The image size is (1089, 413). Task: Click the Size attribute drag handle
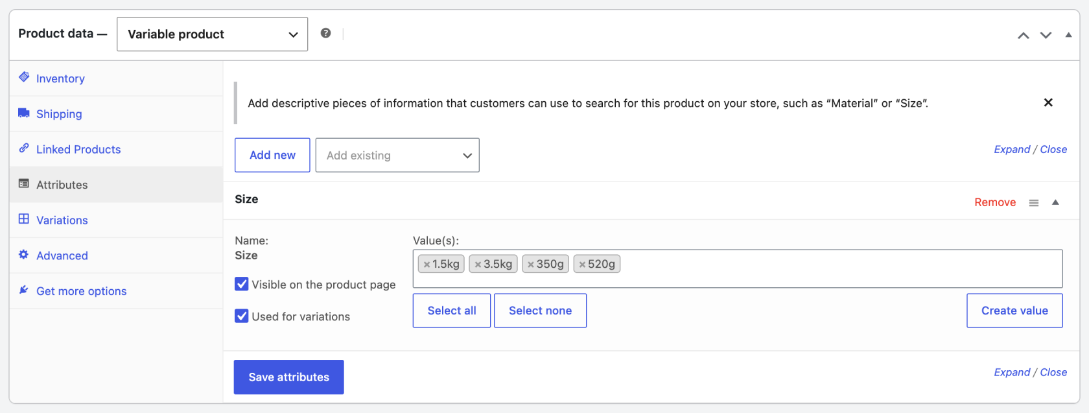pos(1034,203)
